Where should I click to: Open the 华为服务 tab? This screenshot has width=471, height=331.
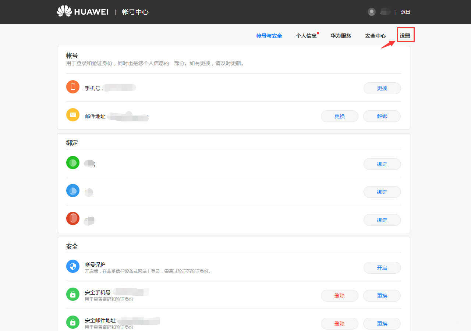pos(341,36)
